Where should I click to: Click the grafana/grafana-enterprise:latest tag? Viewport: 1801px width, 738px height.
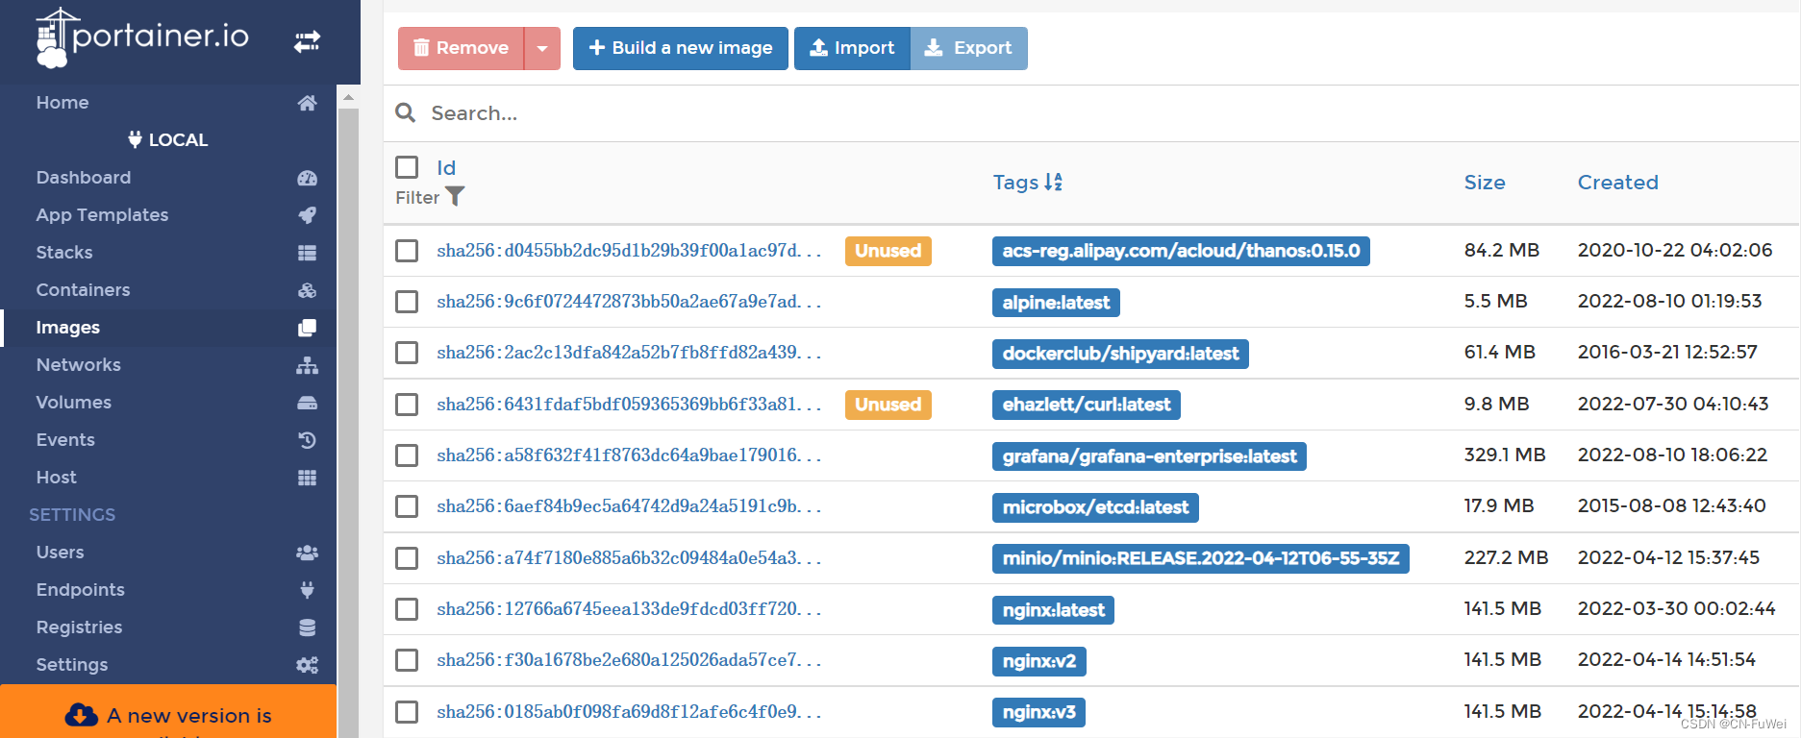1149,456
